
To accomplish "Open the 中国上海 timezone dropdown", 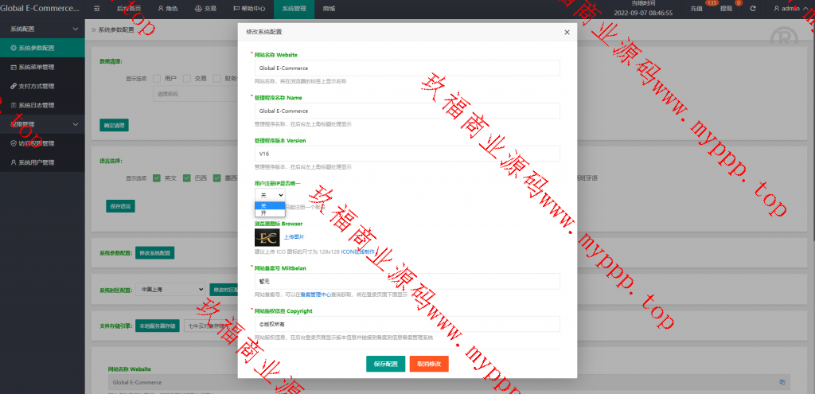I will (x=169, y=290).
